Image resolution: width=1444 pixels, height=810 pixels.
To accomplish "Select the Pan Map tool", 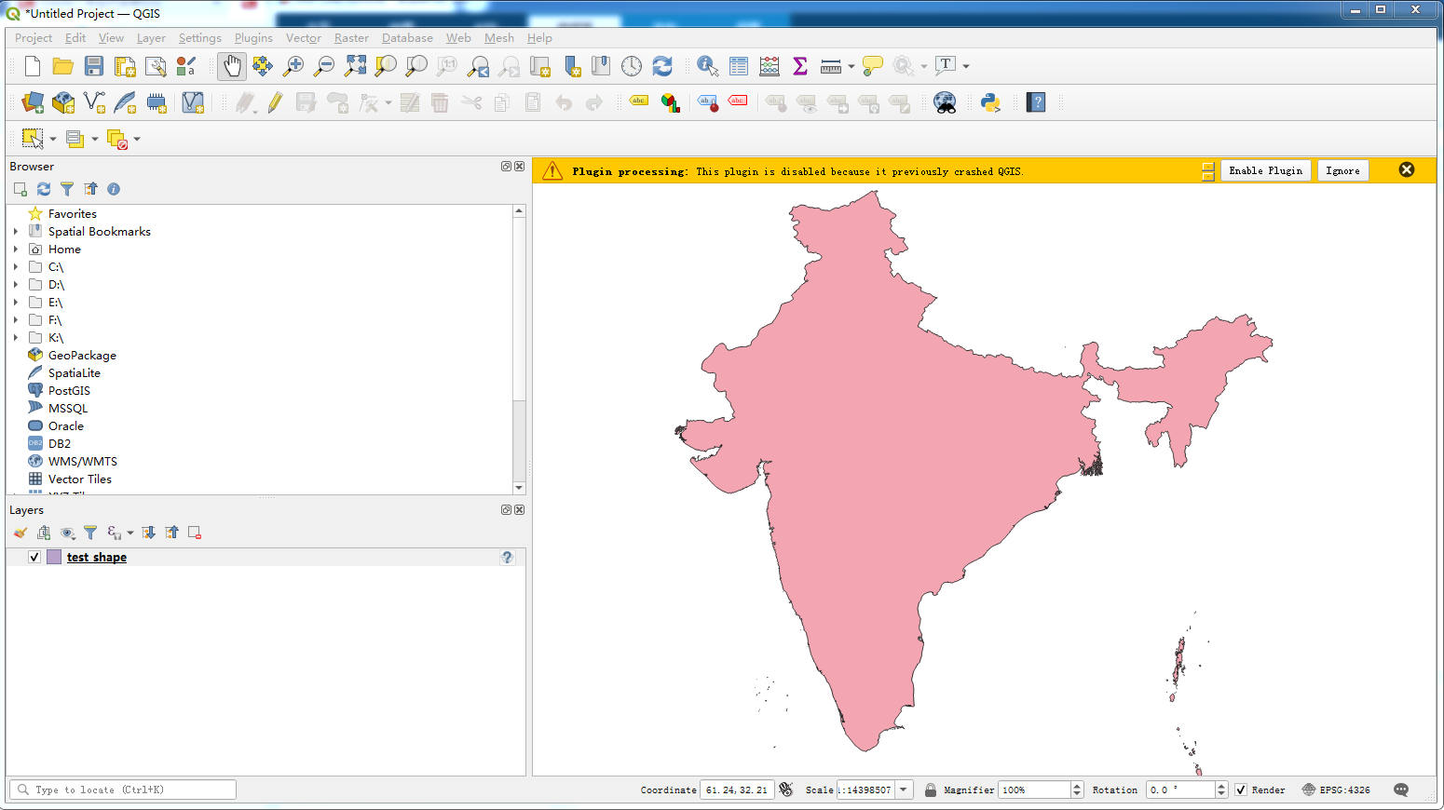I will (231, 66).
